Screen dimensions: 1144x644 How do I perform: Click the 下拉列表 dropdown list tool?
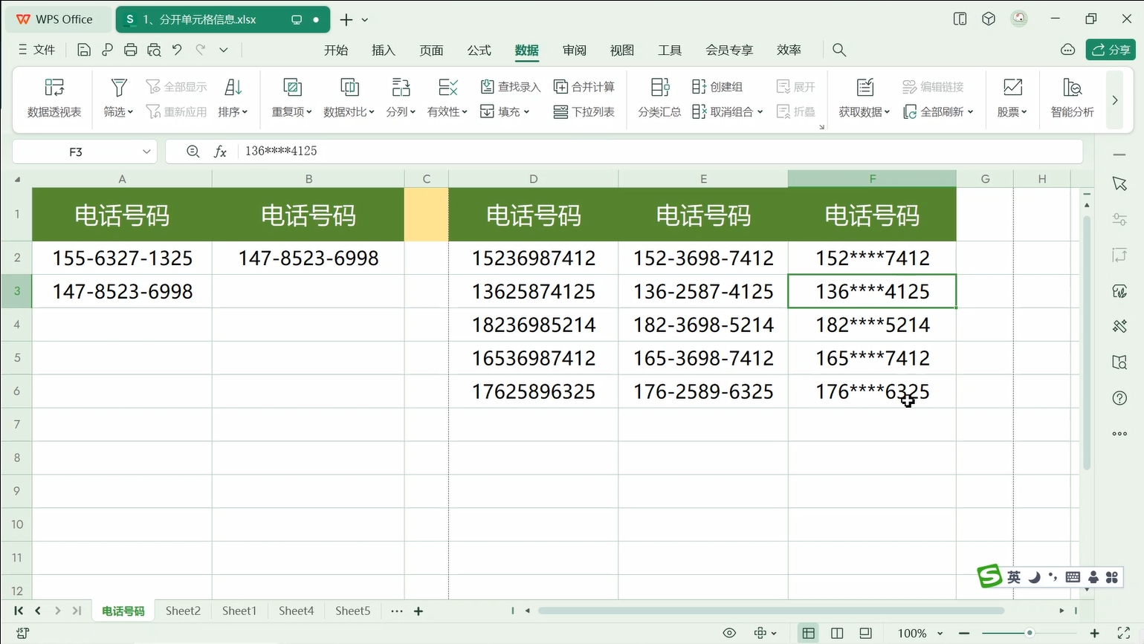(x=584, y=111)
